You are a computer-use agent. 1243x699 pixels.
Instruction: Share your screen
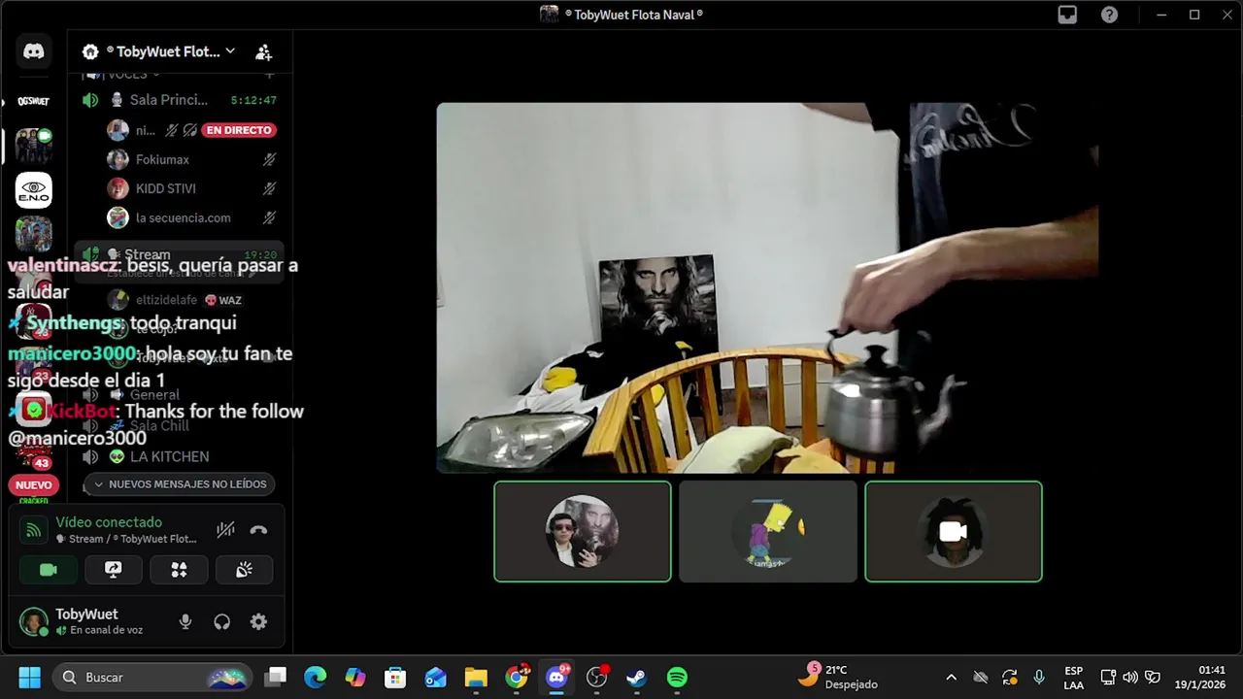(114, 570)
